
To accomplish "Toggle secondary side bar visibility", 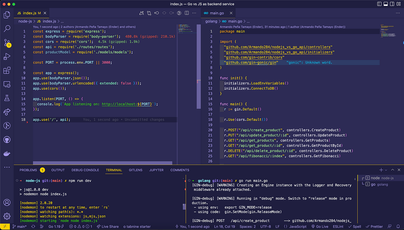I will (392, 4).
